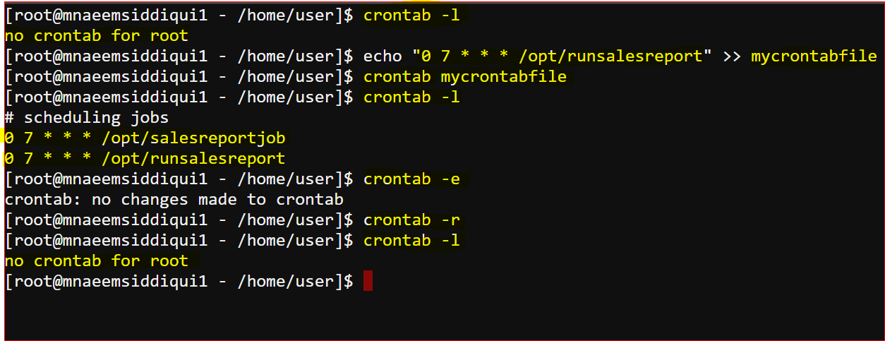
Task: Click 'crontab: no changes made to crontab' message
Action: click(174, 199)
